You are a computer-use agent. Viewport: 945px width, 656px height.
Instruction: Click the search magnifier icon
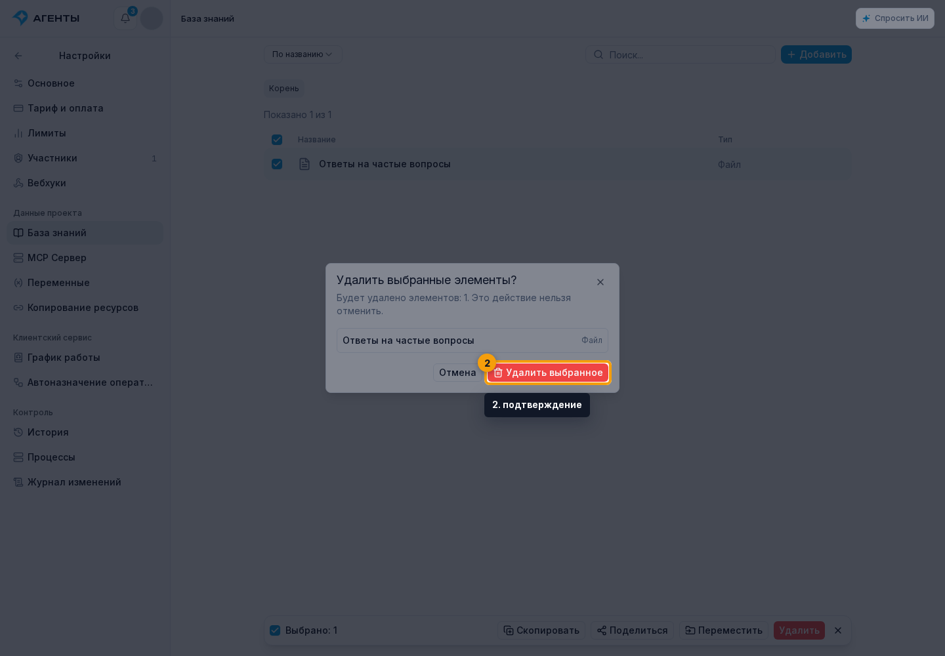coord(598,54)
